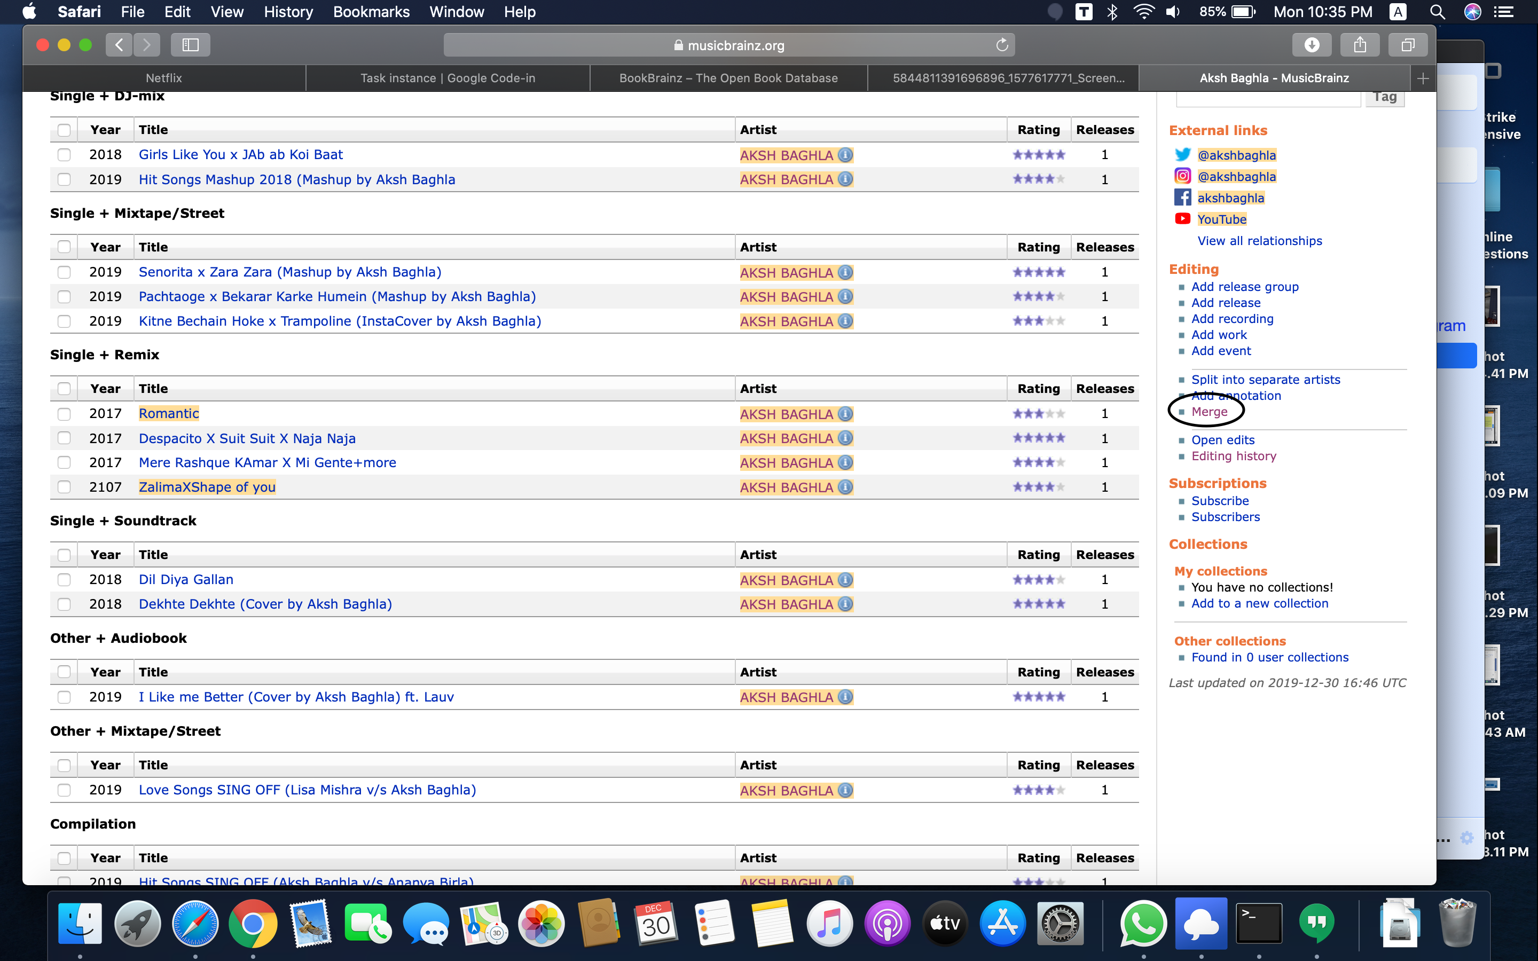Set star rating for I Like me Better
This screenshot has width=1538, height=961.
point(1039,697)
